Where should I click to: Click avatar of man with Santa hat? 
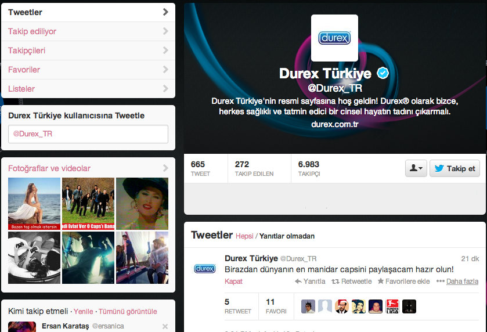pos(342,306)
